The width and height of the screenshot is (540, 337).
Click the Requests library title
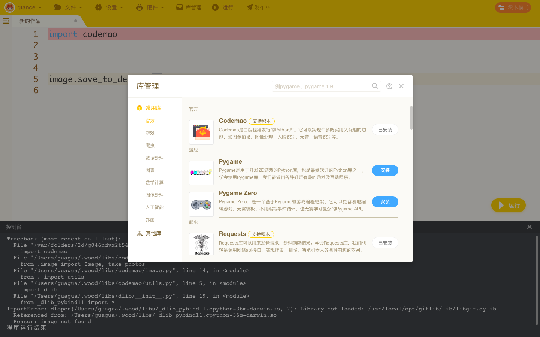[x=232, y=234]
